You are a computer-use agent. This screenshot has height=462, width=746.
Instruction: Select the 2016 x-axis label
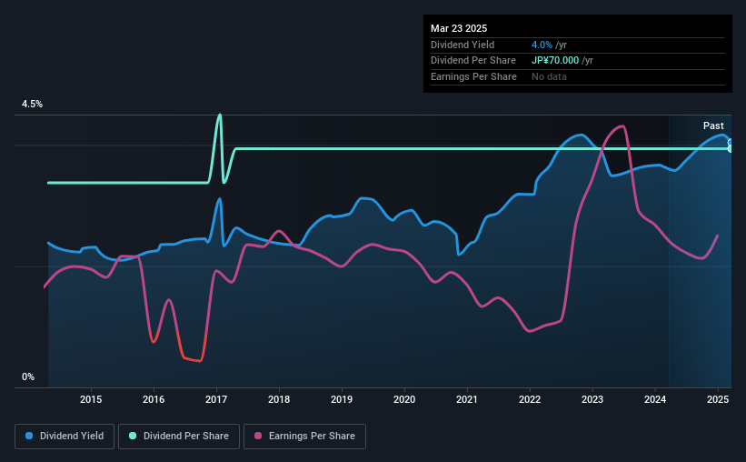[154, 399]
